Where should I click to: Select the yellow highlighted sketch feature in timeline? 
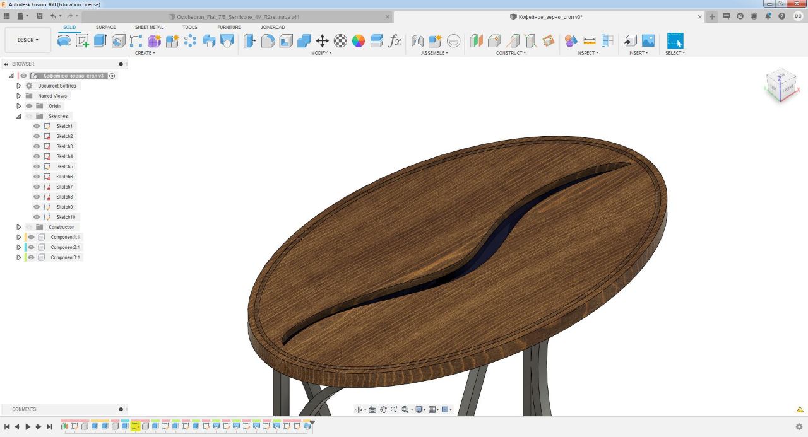[135, 426]
